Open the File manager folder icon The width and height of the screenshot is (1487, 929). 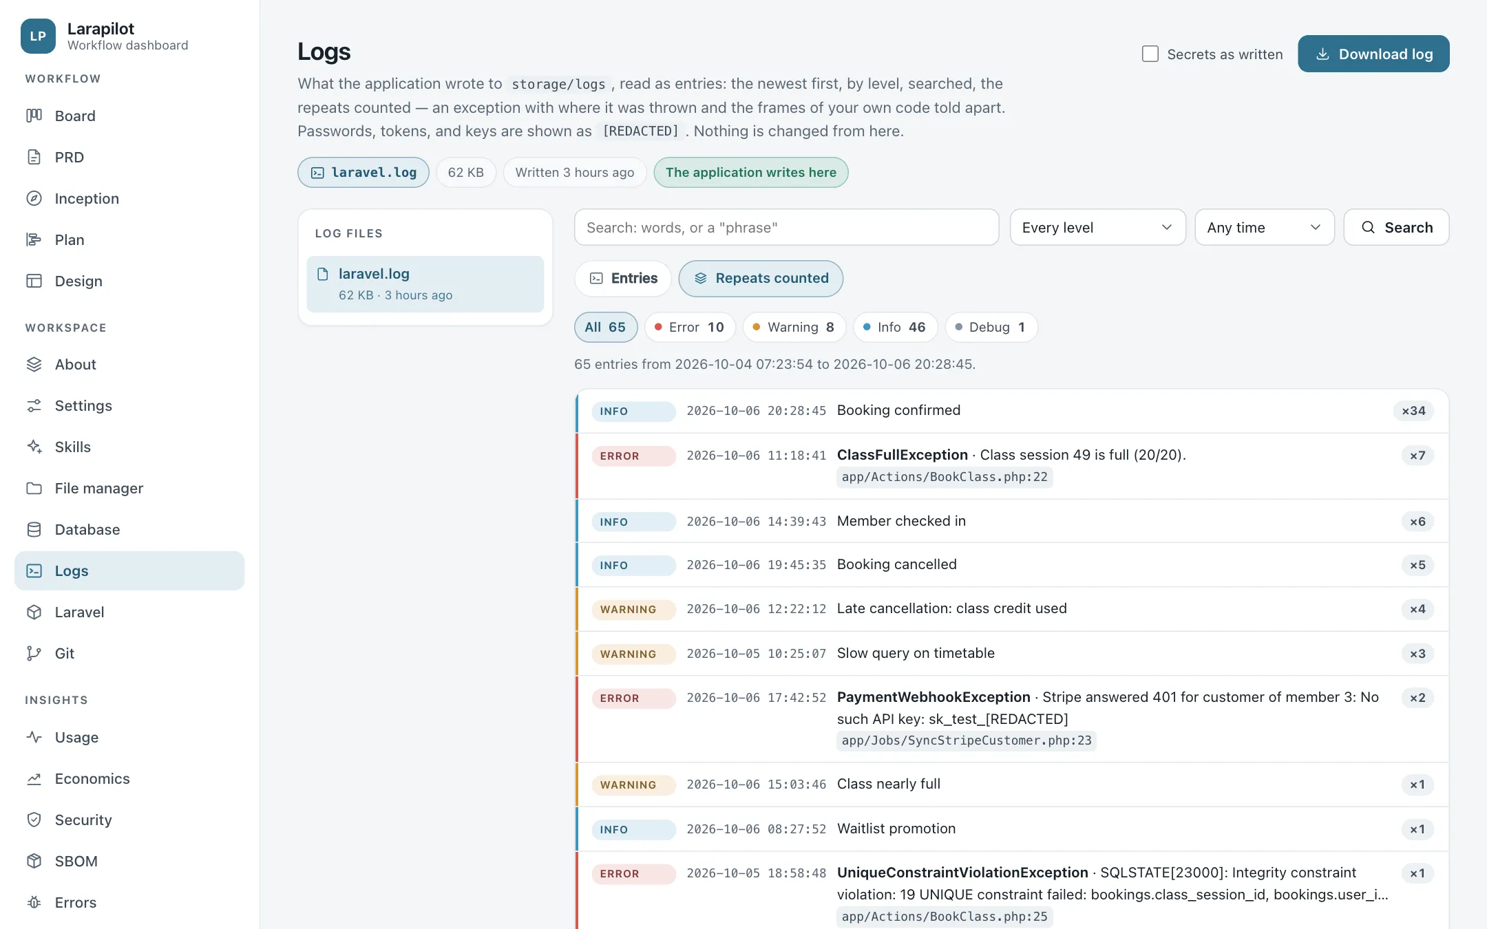tap(34, 488)
